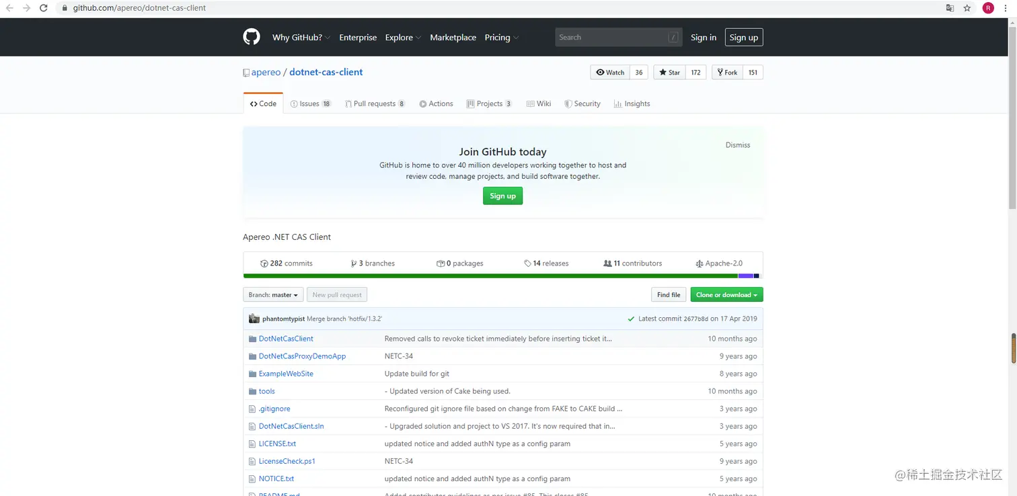Open the Apache-2.0 license link
1017x496 pixels.
719,263
